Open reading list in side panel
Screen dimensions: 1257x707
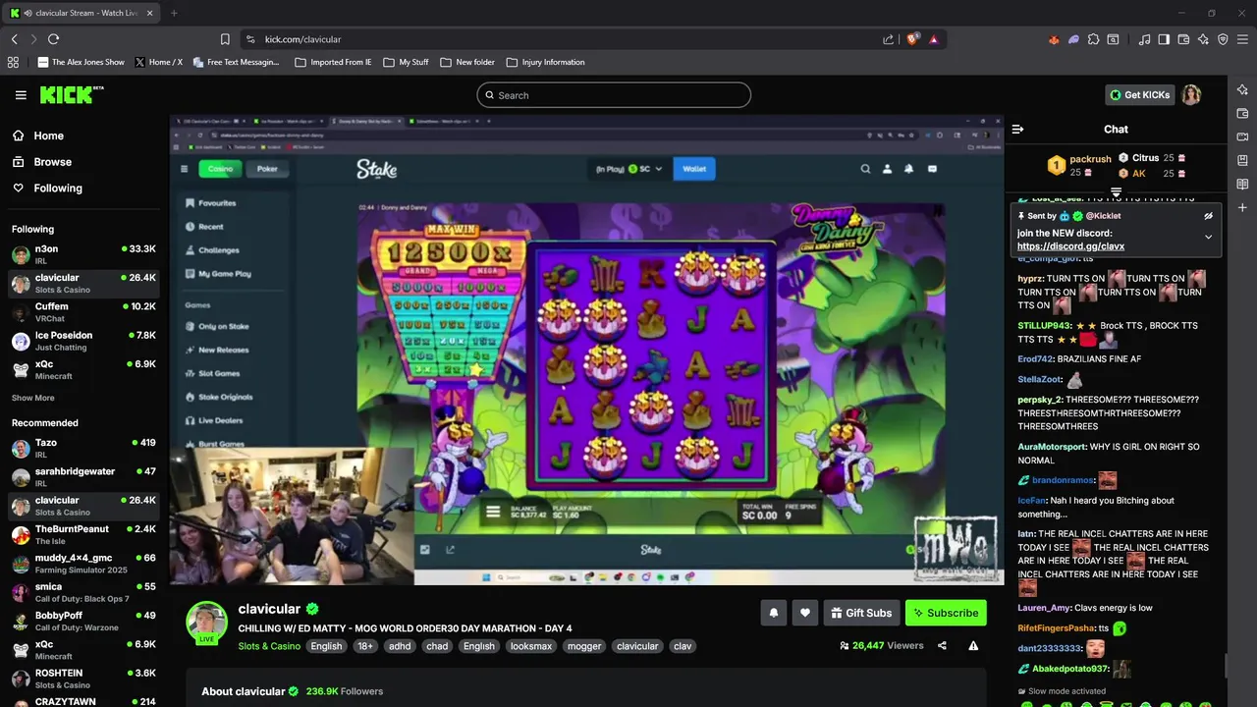coord(1243,184)
